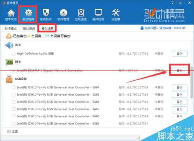Click the USB设备 category icon
Image resolution: width=194 pixels, height=141 pixels.
[9, 79]
